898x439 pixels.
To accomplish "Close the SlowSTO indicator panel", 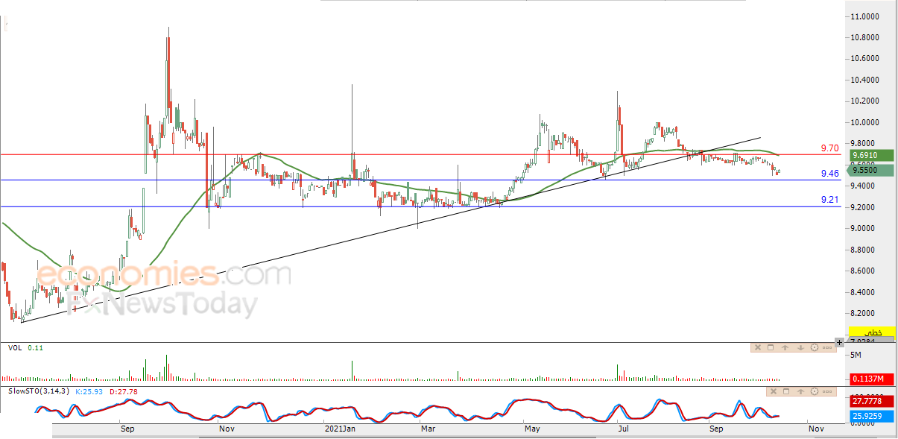I will [774, 391].
